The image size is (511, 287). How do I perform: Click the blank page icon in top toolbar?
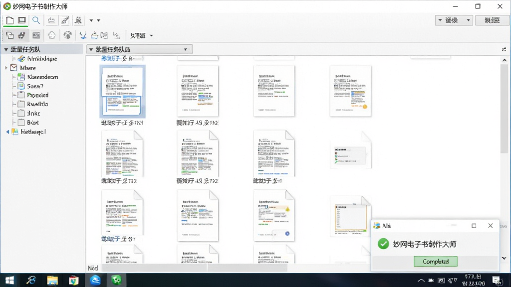point(10,20)
